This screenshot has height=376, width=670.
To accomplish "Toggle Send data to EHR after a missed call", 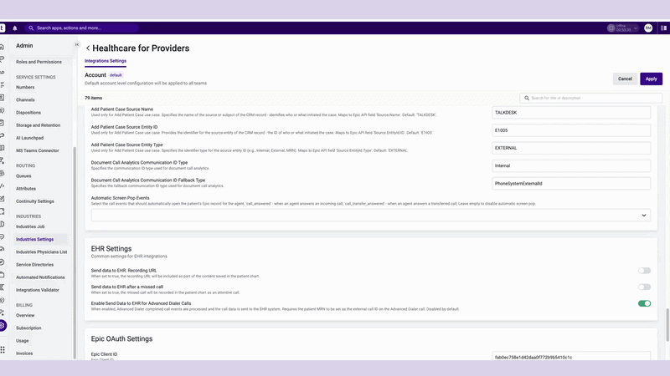I will pos(644,287).
